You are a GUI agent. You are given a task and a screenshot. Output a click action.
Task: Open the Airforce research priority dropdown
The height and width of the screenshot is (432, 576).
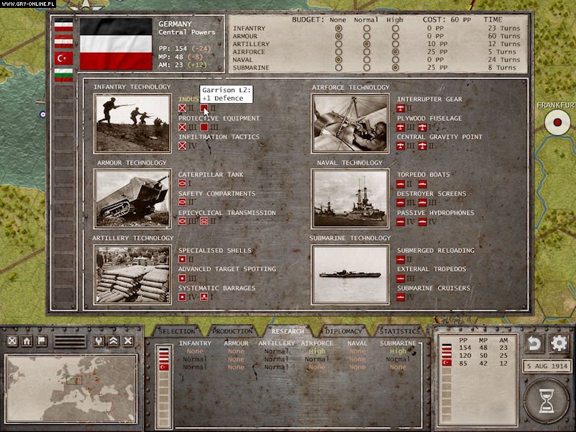[317, 351]
